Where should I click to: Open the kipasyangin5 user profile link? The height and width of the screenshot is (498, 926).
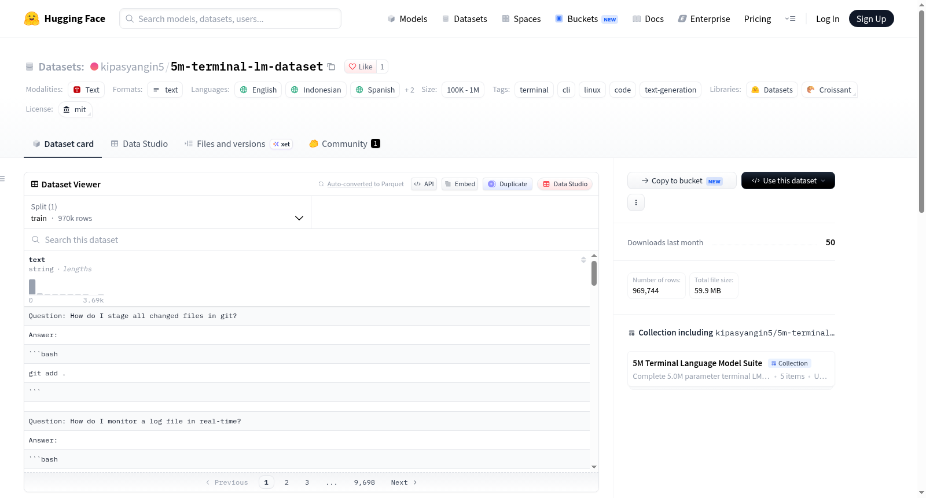(x=132, y=67)
